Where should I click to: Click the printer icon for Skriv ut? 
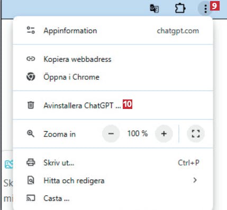point(31,162)
